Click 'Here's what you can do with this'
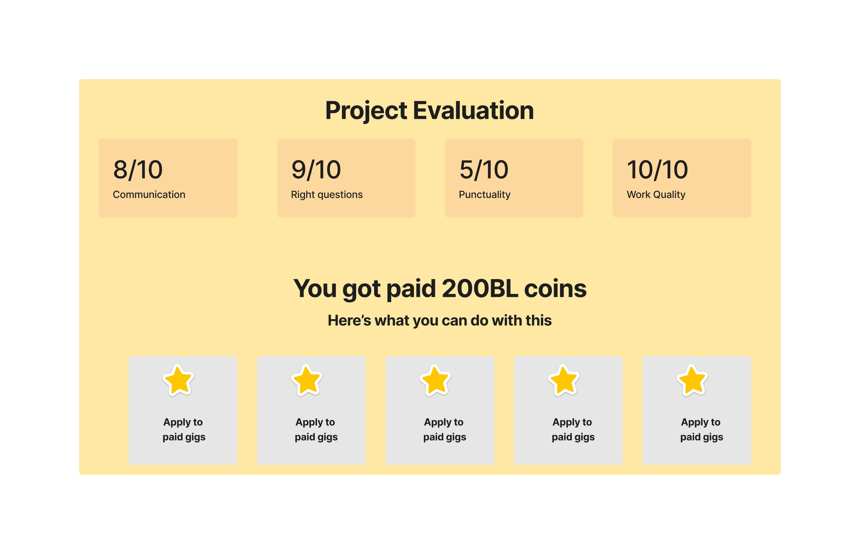This screenshot has height=554, width=860. click(440, 320)
